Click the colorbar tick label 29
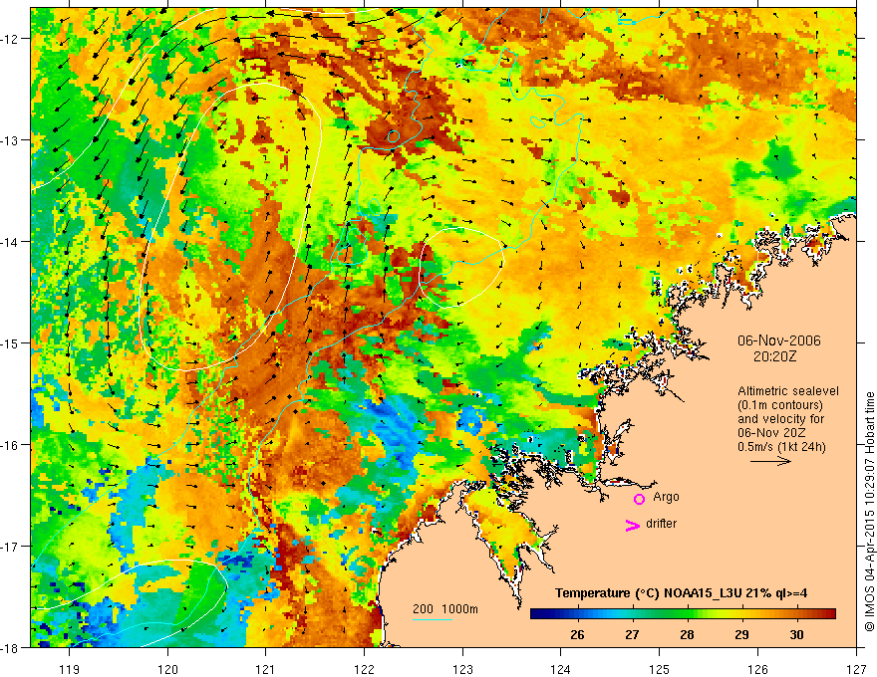The width and height of the screenshot is (877, 677). coord(741,634)
